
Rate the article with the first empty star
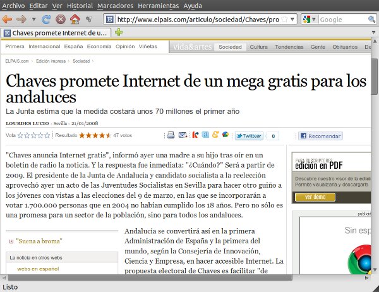(x=20, y=135)
